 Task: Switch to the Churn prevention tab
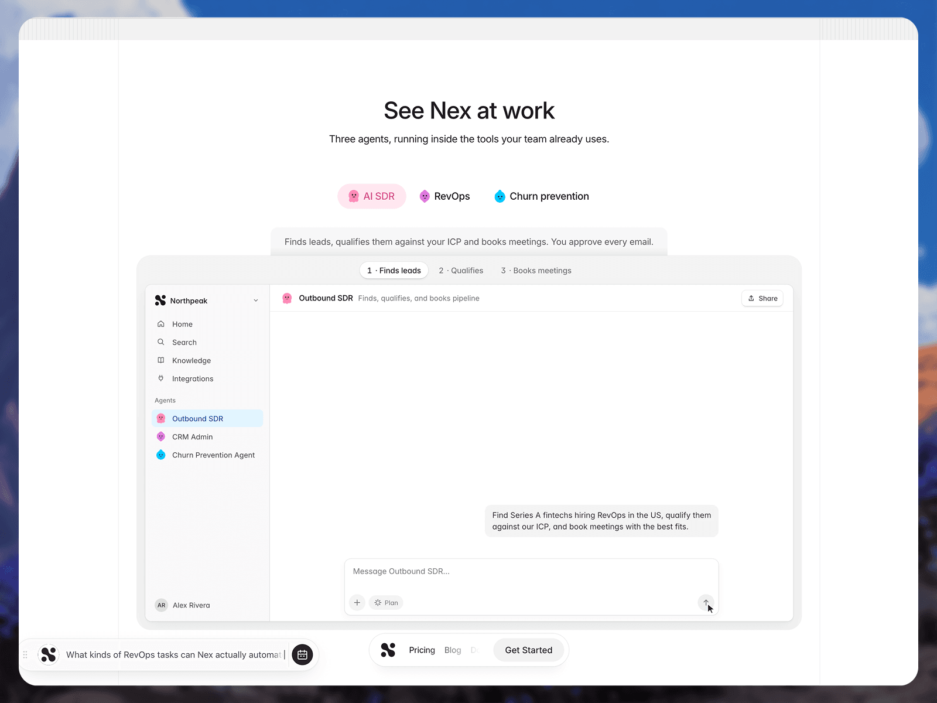pyautogui.click(x=542, y=196)
